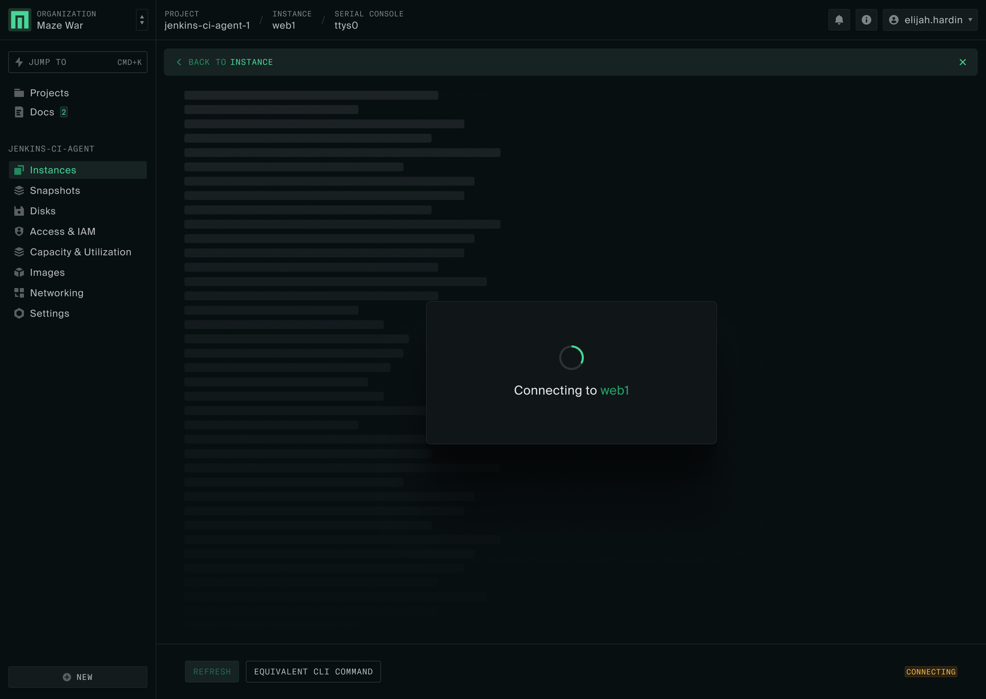Click the Equivalent CLI Command button
This screenshot has width=986, height=699.
click(313, 671)
